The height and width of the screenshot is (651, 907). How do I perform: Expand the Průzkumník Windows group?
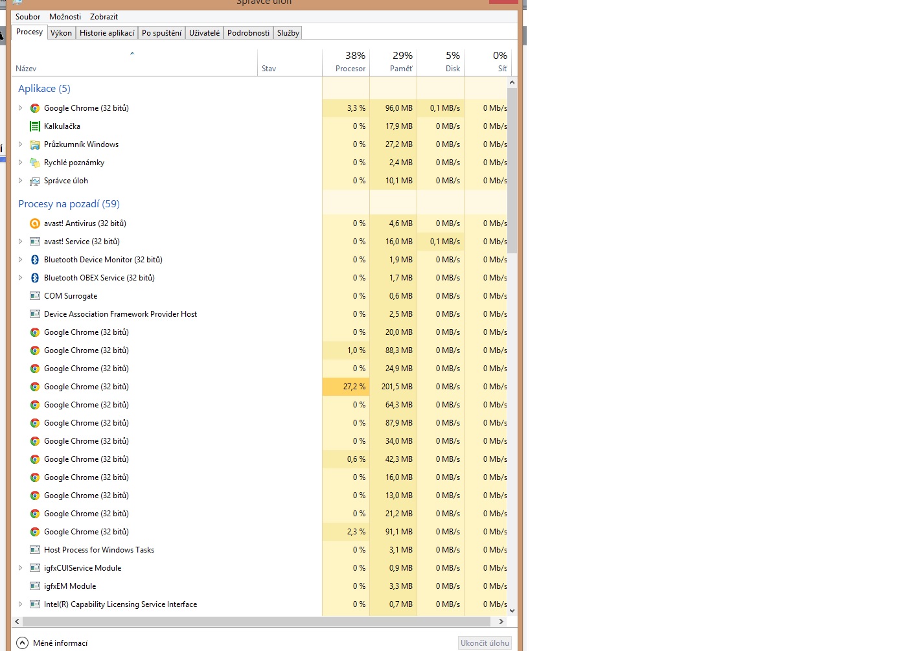coord(20,144)
